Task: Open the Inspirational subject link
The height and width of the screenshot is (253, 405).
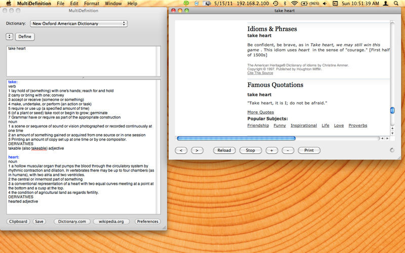Action: click(x=304, y=125)
